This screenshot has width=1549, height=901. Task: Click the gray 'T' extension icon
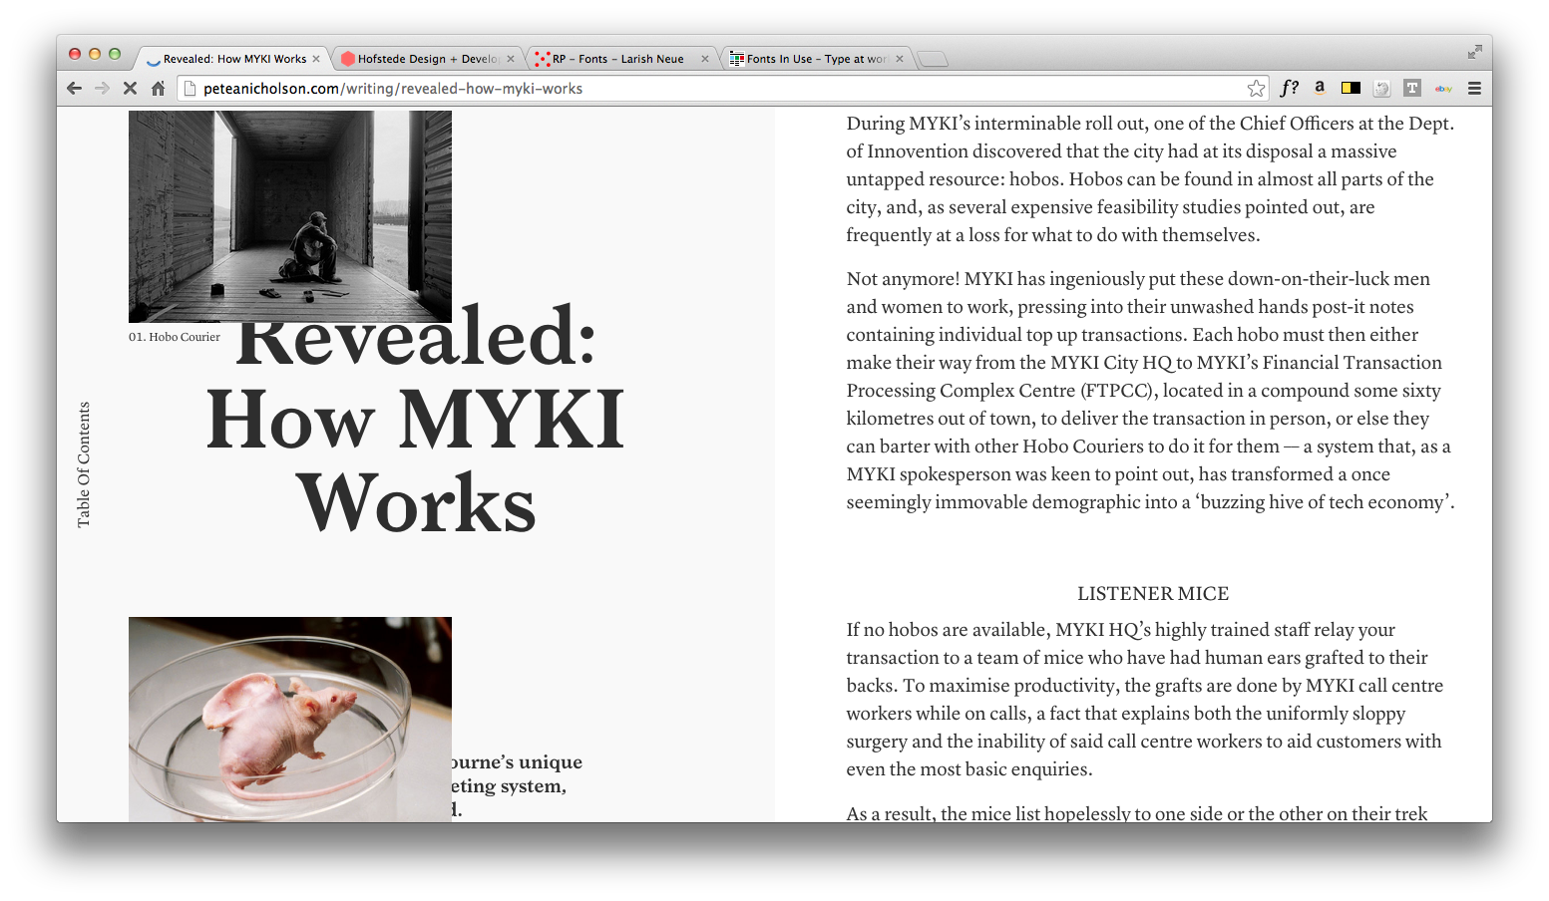pos(1411,88)
